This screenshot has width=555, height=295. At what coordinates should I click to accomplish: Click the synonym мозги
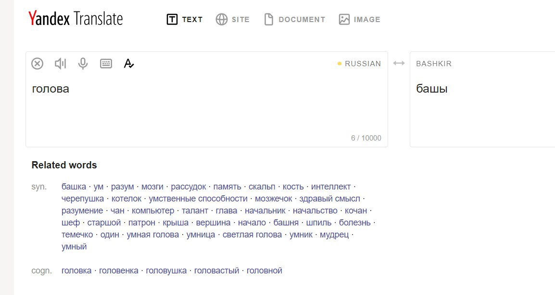tap(152, 187)
